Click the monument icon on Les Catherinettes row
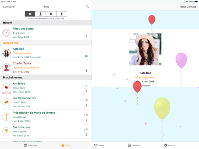The image size is (199, 149). 87,105
